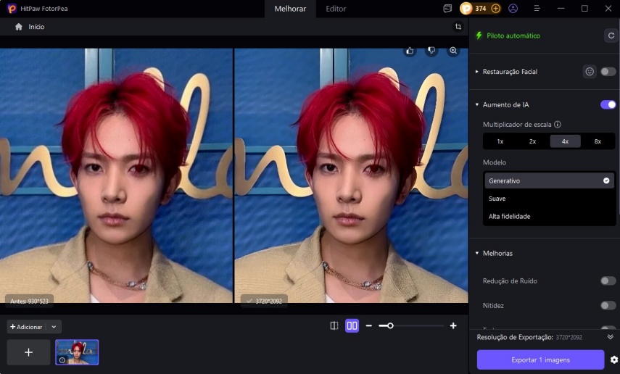Switch to the Editor tab
This screenshot has height=374, width=620.
point(336,9)
